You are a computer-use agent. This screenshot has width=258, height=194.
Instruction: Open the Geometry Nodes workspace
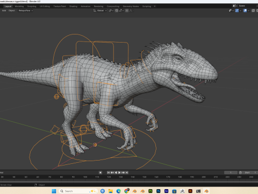pyautogui.click(x=131, y=6)
